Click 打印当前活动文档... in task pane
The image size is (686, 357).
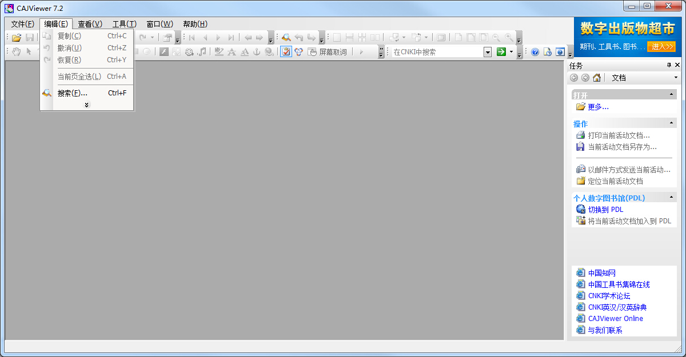click(619, 135)
